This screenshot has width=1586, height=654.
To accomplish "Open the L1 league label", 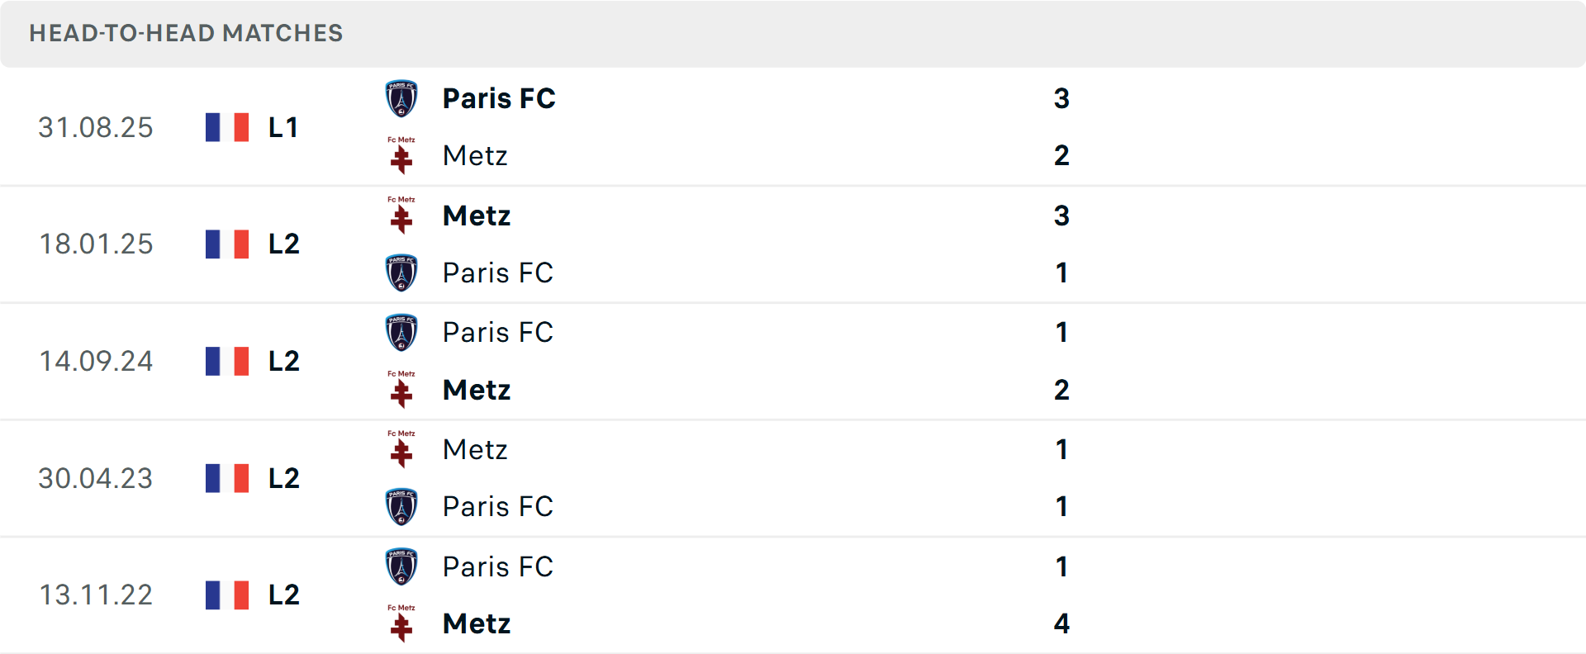I will coord(283,127).
